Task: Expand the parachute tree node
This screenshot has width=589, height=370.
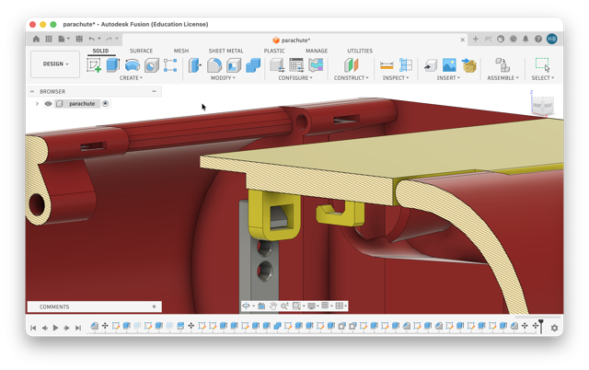Action: tap(37, 104)
